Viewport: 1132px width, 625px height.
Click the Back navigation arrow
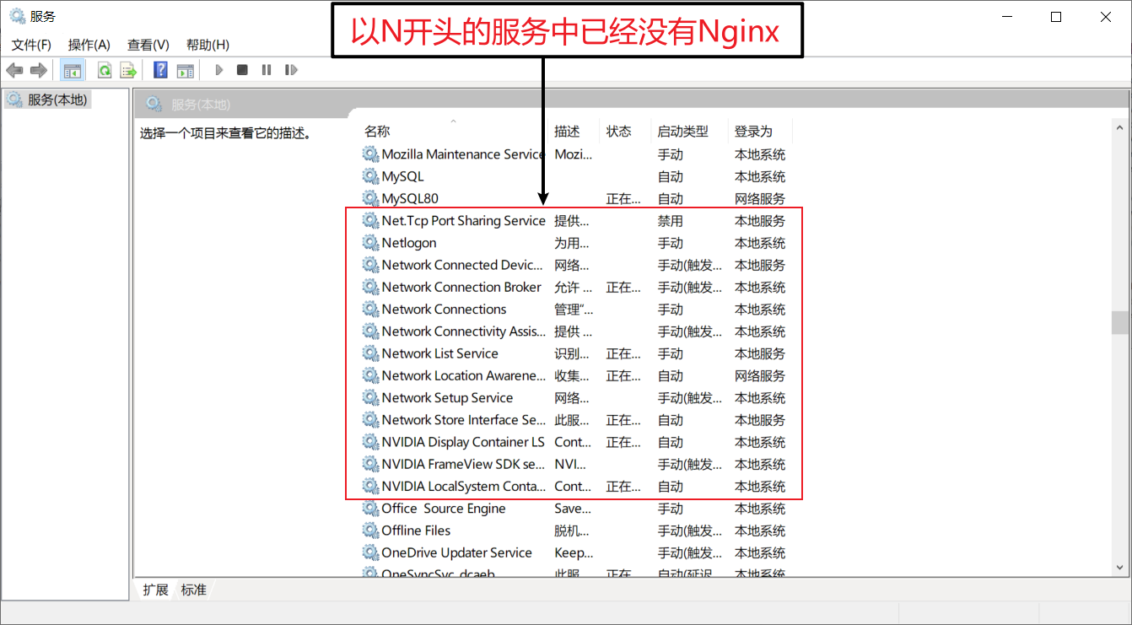14,69
